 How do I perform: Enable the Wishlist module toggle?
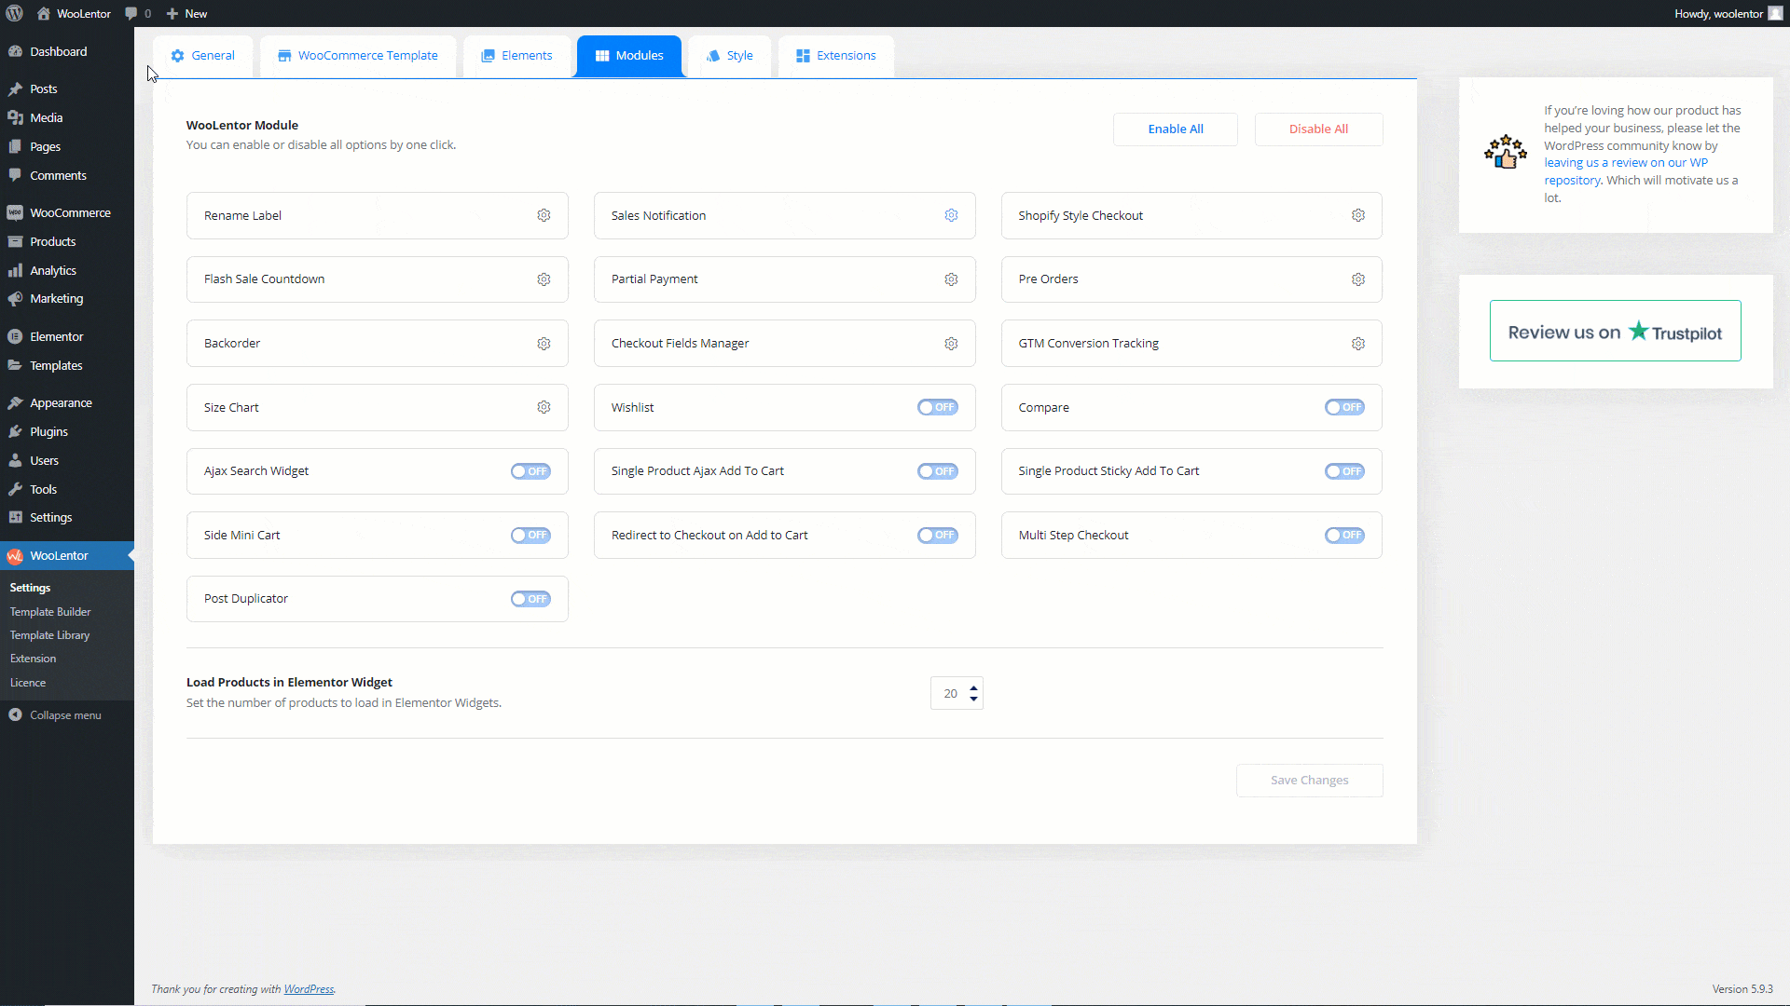[937, 407]
